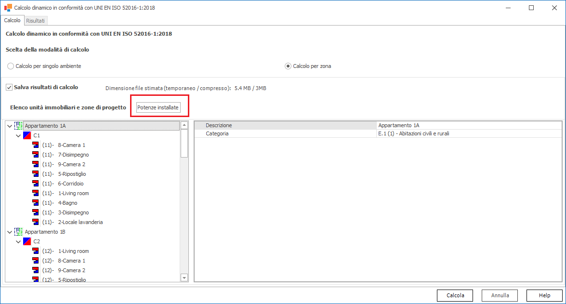This screenshot has width=566, height=304.
Task: Open the Calcolo tab
Action: coord(13,21)
